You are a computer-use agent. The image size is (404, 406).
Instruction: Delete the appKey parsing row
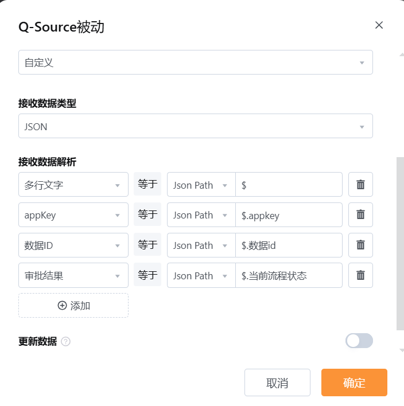[x=360, y=214]
